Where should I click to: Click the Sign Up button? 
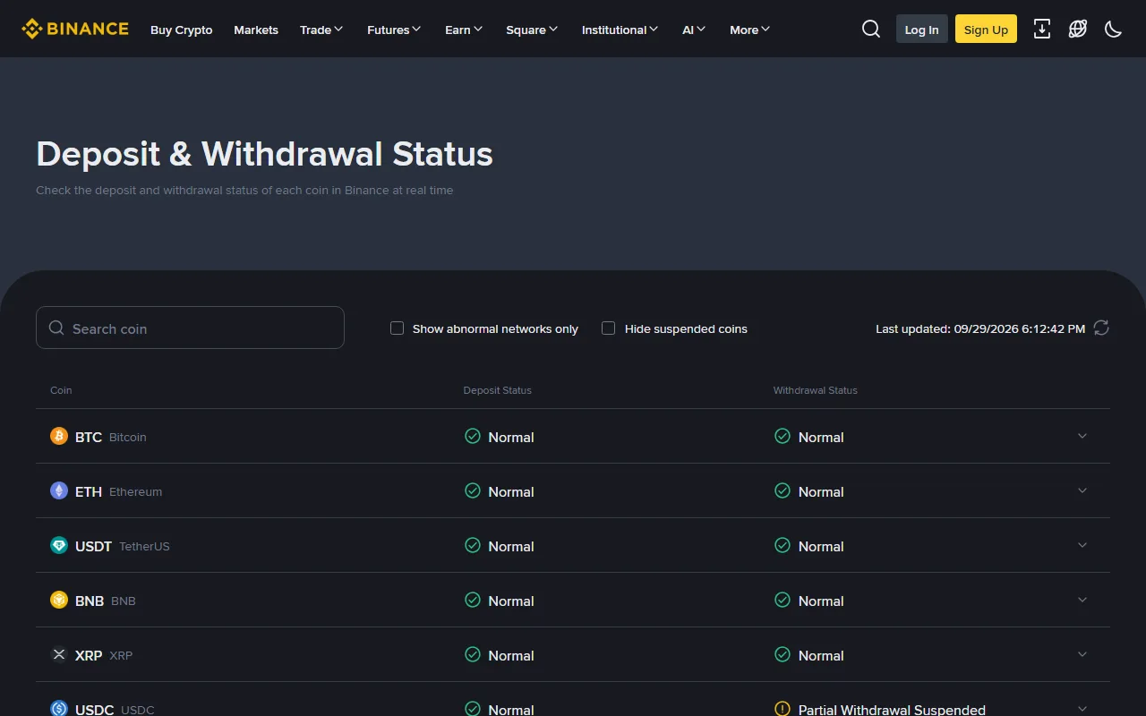click(x=986, y=29)
